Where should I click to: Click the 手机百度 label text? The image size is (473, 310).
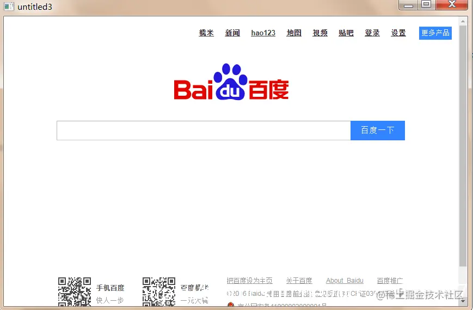[110, 288]
